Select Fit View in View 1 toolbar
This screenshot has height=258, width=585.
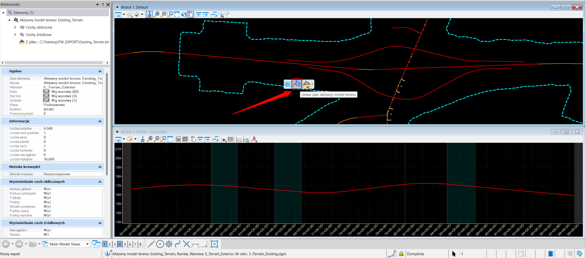177,14
